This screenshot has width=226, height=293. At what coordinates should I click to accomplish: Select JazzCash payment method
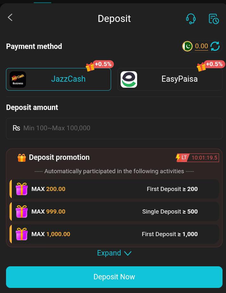pos(59,79)
